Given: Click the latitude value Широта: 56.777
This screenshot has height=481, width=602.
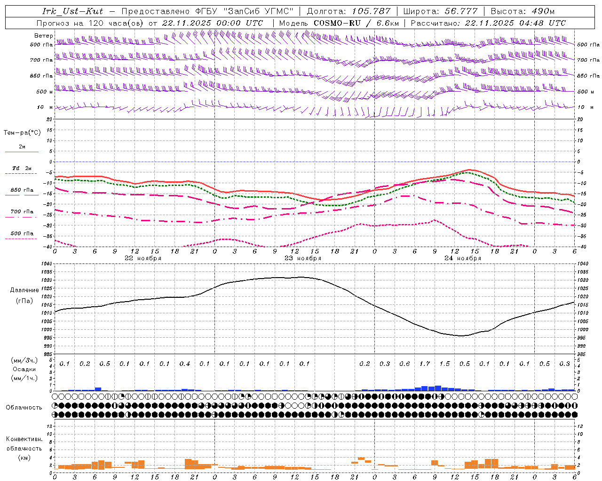Looking at the screenshot, I should click(441, 11).
